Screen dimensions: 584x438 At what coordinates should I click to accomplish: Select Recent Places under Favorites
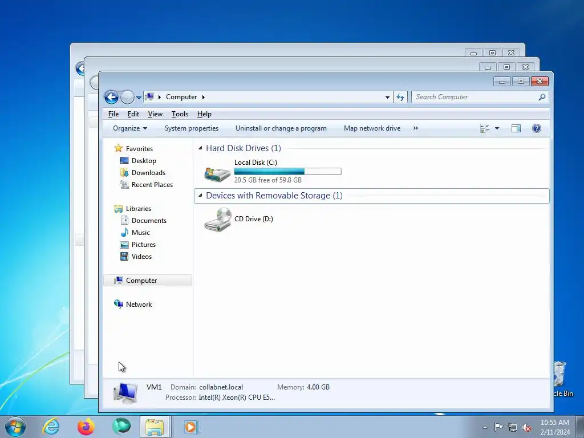tap(152, 184)
